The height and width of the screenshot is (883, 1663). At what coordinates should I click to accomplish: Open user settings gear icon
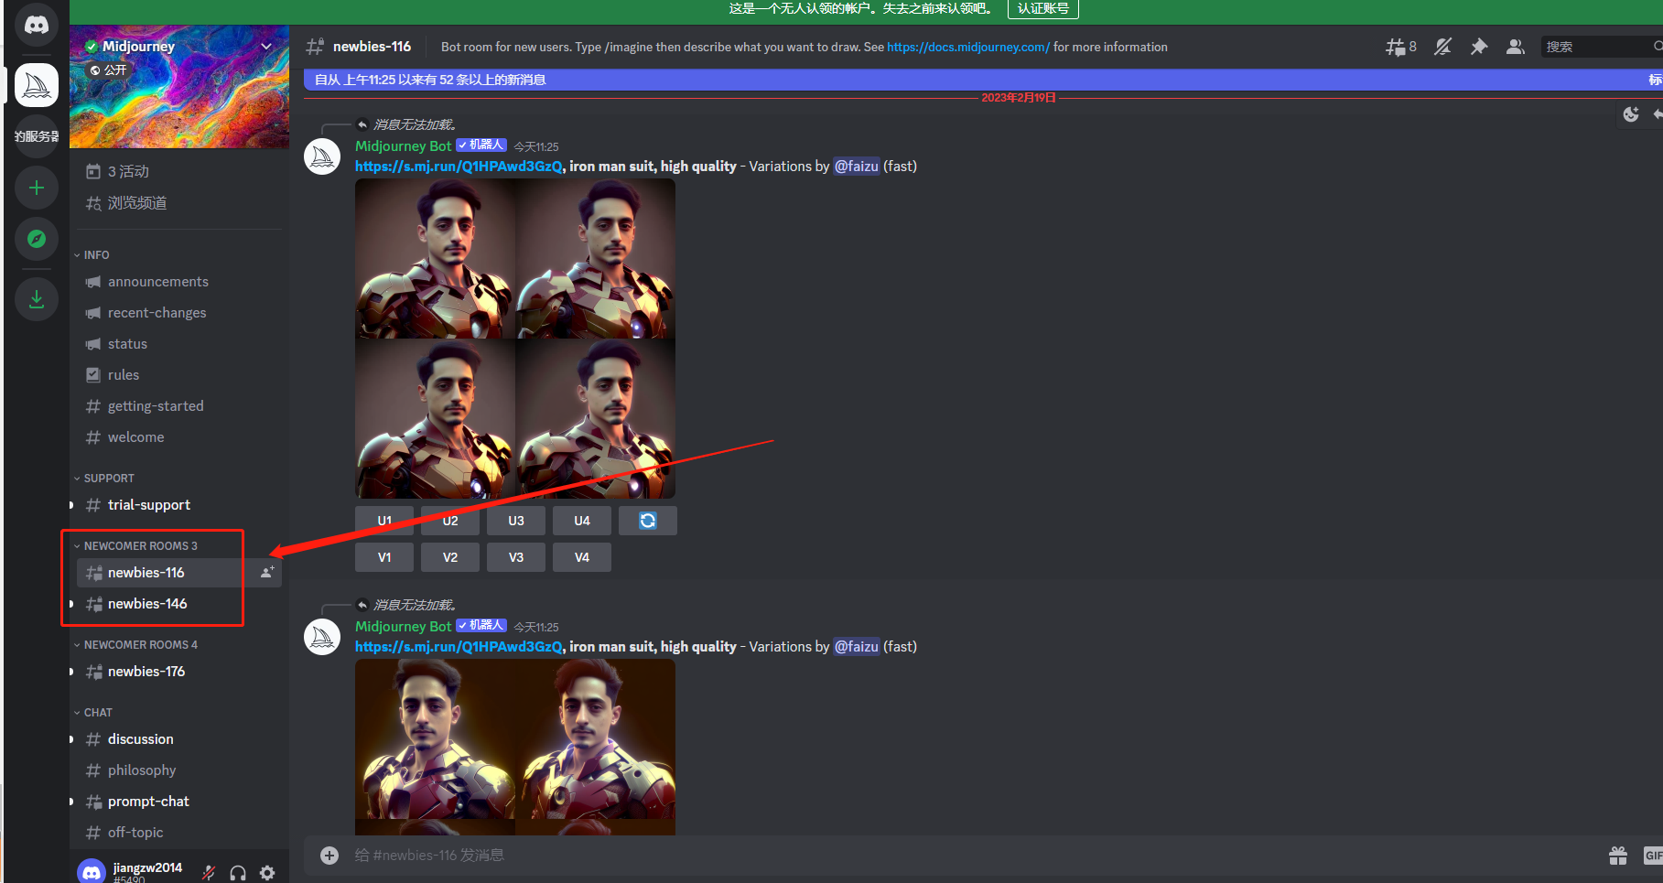[267, 873]
